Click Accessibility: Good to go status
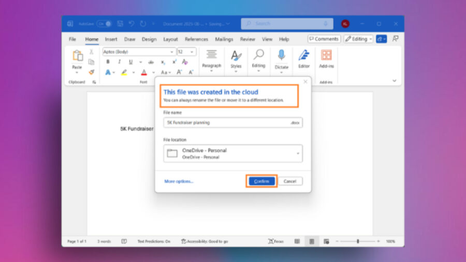Image resolution: width=466 pixels, height=262 pixels. tap(205, 241)
